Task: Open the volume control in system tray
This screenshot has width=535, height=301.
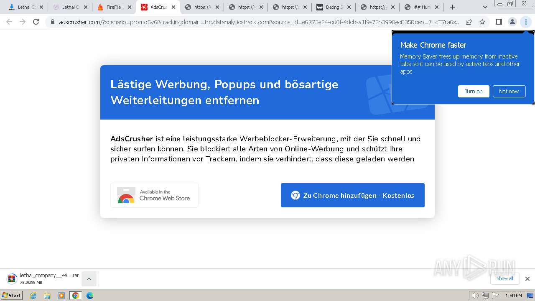Action: pyautogui.click(x=475, y=296)
